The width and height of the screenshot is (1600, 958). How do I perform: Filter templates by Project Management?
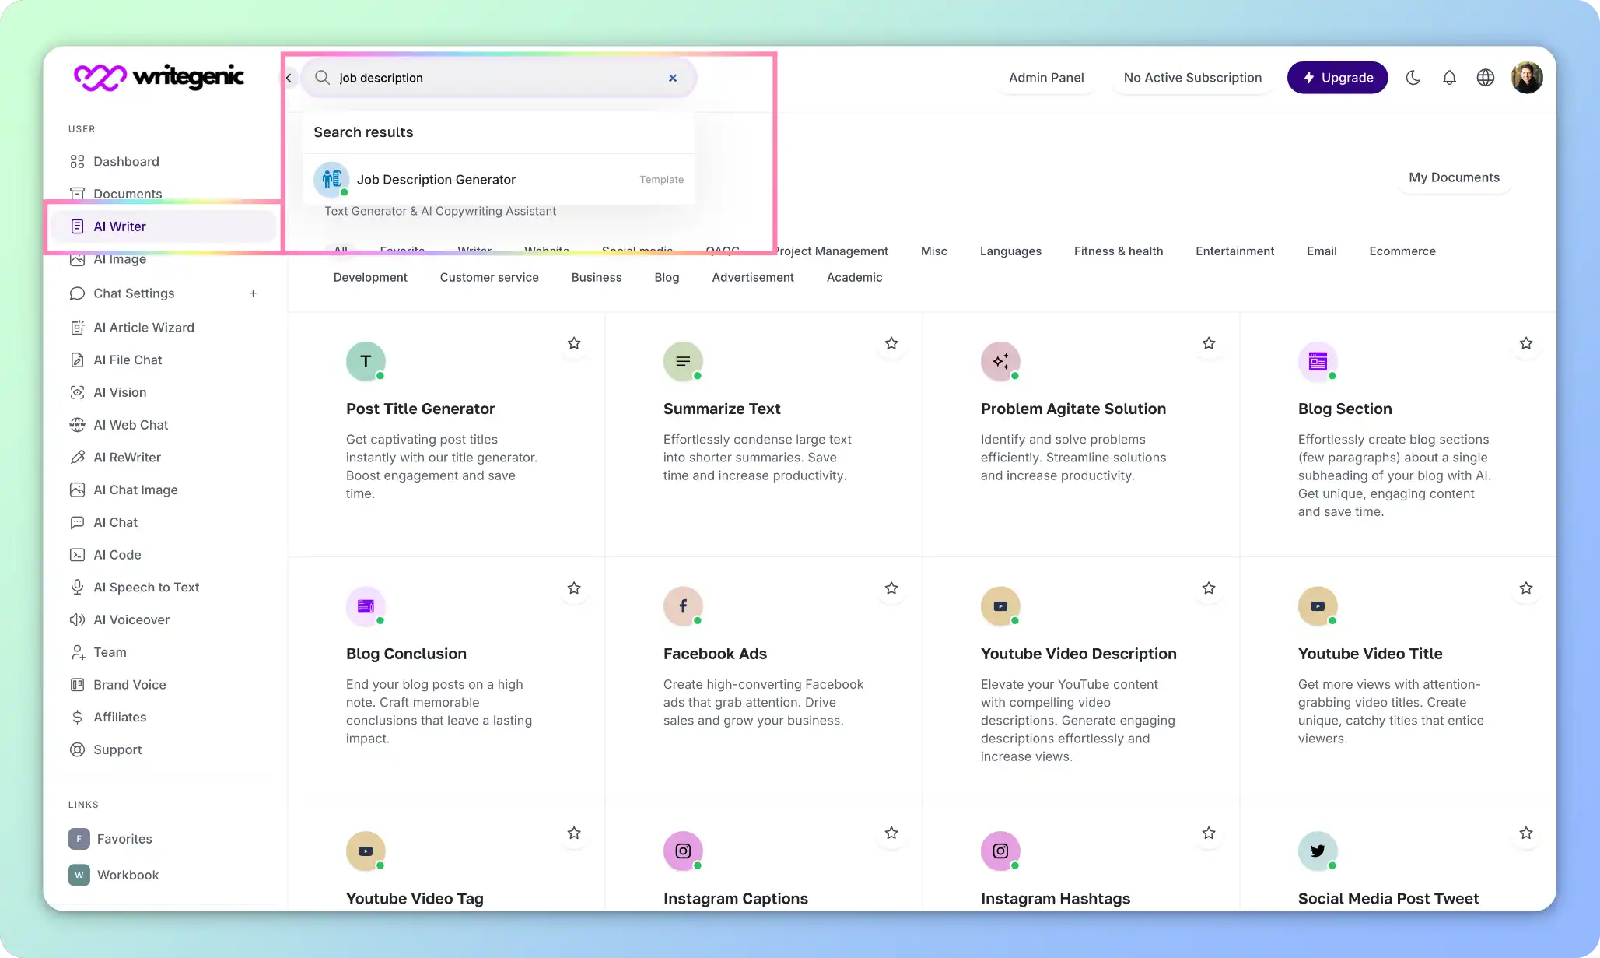[x=832, y=251]
